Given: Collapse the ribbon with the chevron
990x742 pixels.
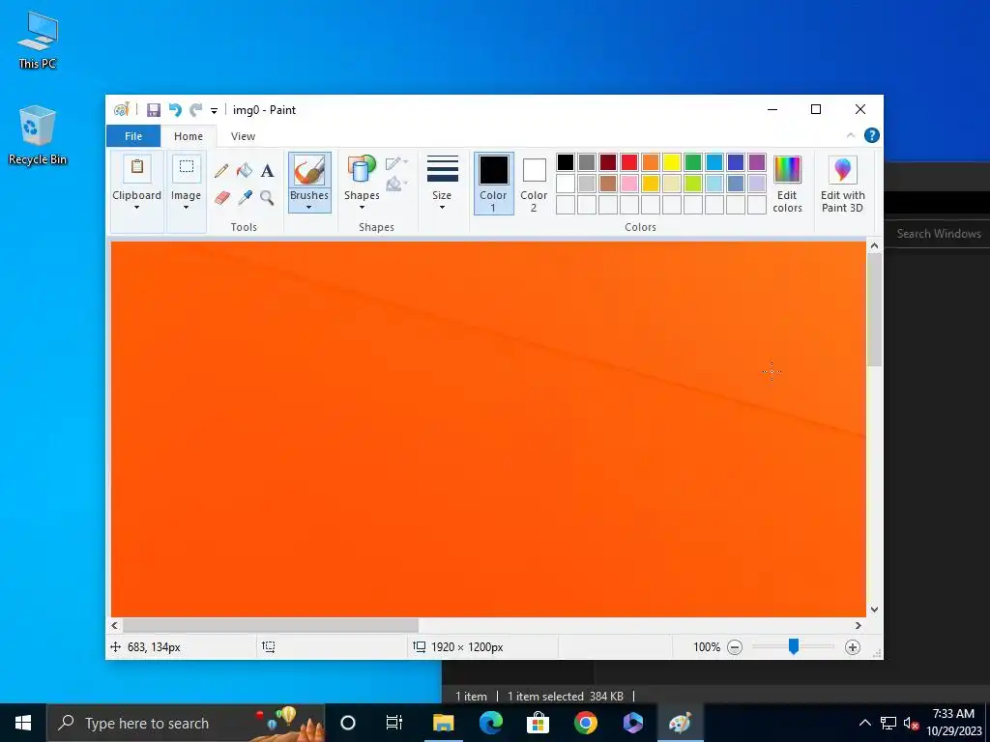Looking at the screenshot, I should tap(851, 135).
